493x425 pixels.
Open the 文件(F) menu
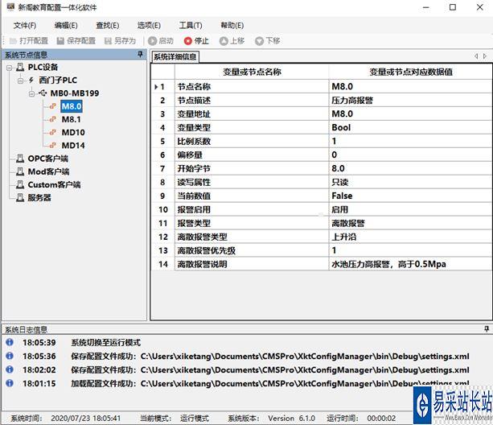(x=25, y=25)
